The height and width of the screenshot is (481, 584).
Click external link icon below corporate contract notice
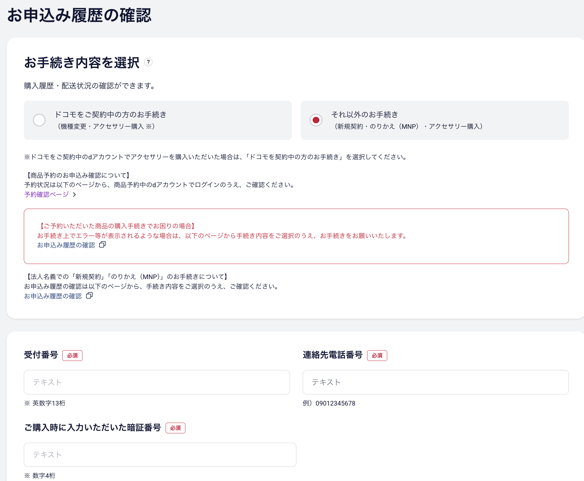pyautogui.click(x=89, y=296)
